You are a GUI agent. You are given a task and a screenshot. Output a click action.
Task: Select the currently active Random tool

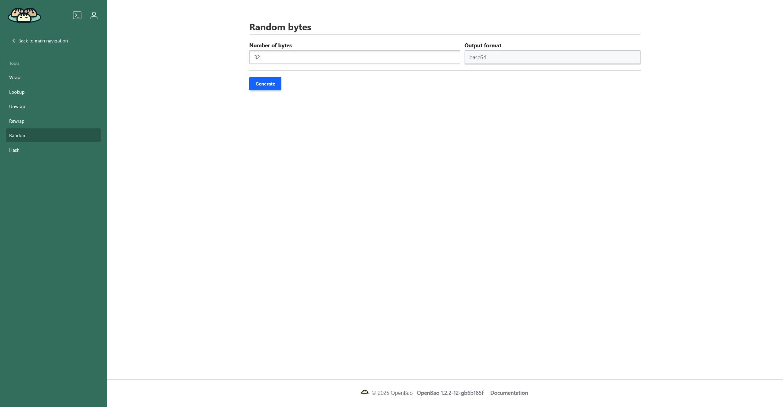[17, 135]
